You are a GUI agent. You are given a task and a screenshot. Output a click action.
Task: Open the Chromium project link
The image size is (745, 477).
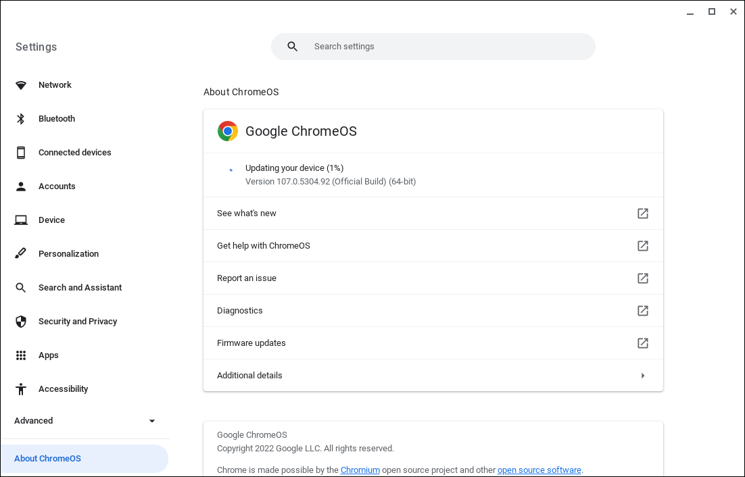[x=360, y=470]
